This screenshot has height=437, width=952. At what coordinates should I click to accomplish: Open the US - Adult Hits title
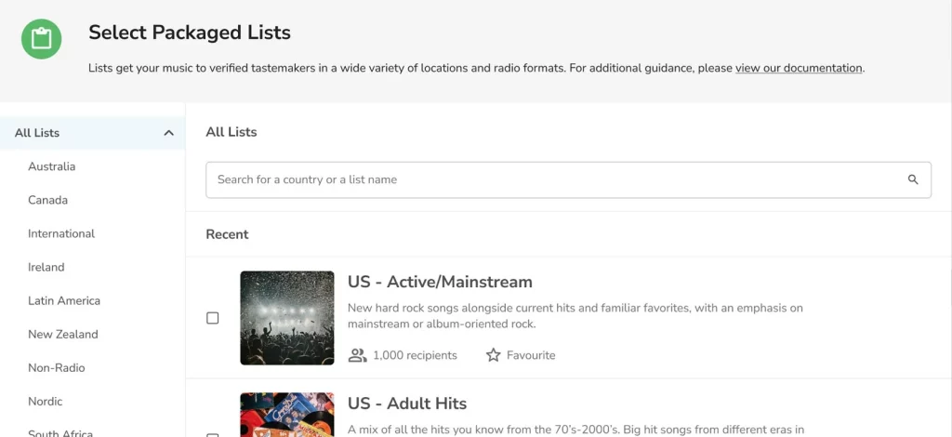click(x=407, y=404)
